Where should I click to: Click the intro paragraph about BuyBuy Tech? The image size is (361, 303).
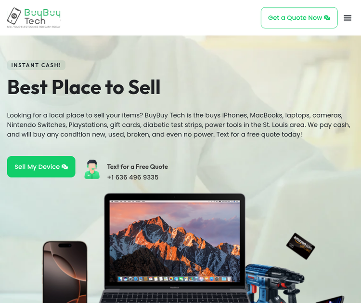(x=179, y=124)
